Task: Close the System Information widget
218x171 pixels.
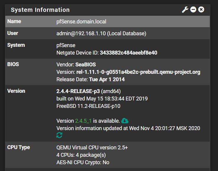Action: pyautogui.click(x=201, y=9)
